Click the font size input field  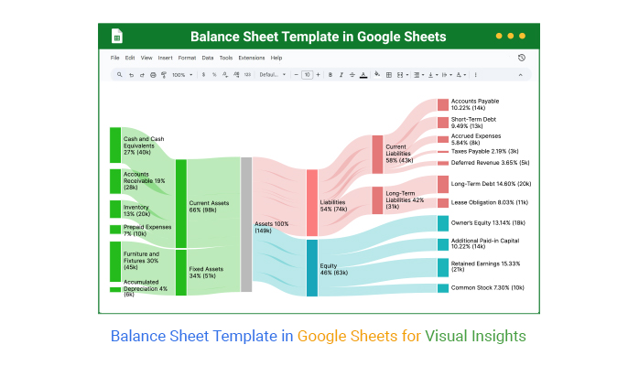coord(307,75)
